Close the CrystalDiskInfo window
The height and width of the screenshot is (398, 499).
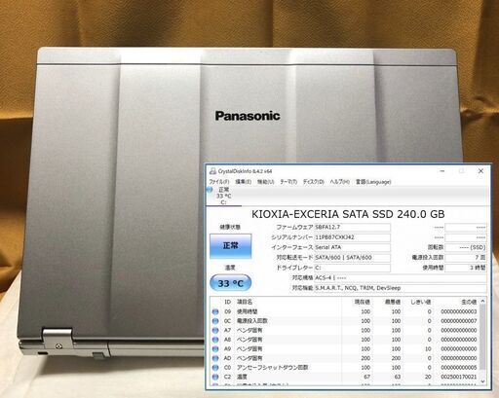(480, 171)
